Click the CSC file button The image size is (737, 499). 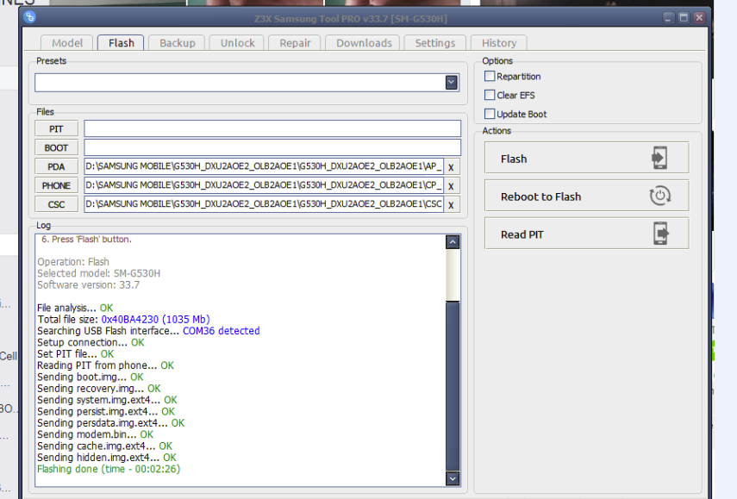pyautogui.click(x=56, y=204)
